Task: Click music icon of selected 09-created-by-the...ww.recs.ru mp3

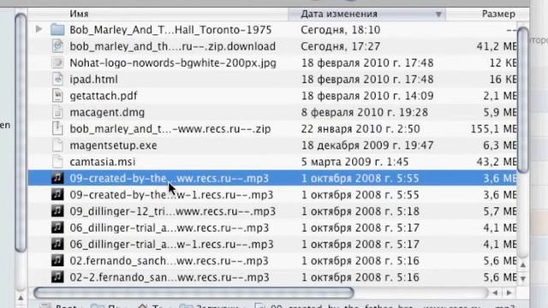Action: click(x=57, y=178)
